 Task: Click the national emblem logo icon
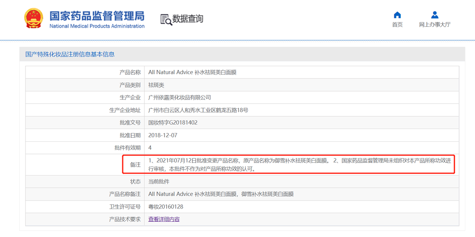34,19
